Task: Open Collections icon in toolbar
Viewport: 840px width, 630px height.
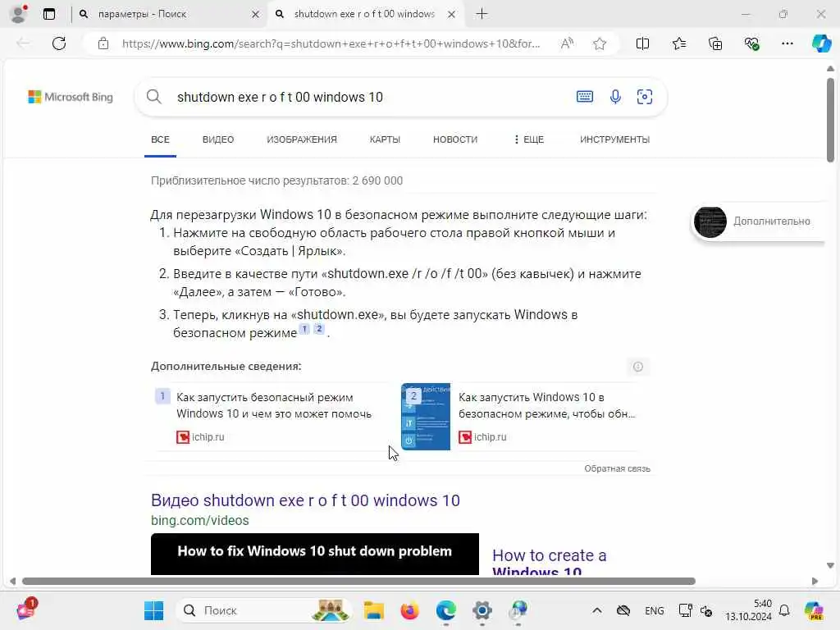Action: click(715, 43)
